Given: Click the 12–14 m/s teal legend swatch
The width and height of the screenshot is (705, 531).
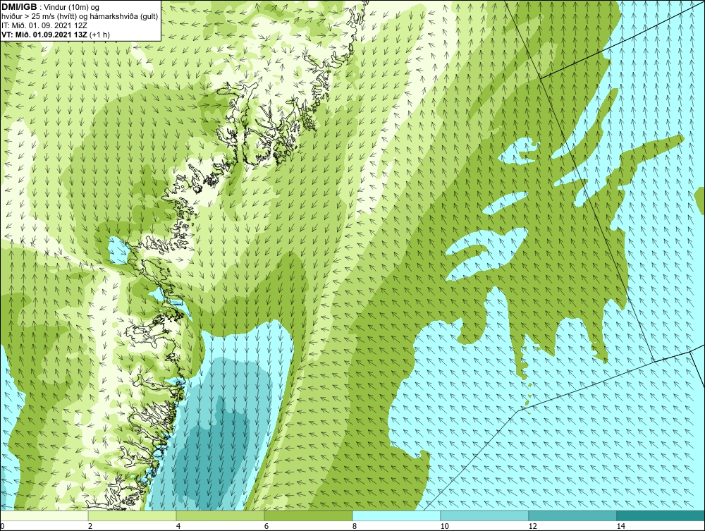Looking at the screenshot, I should point(572,515).
